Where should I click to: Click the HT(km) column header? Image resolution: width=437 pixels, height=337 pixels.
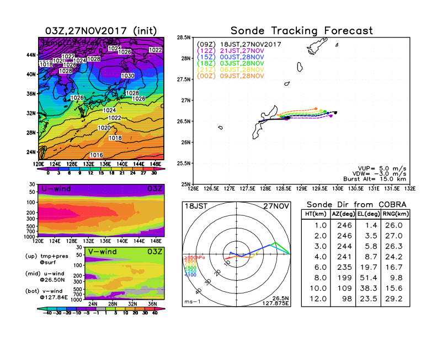click(x=318, y=214)
